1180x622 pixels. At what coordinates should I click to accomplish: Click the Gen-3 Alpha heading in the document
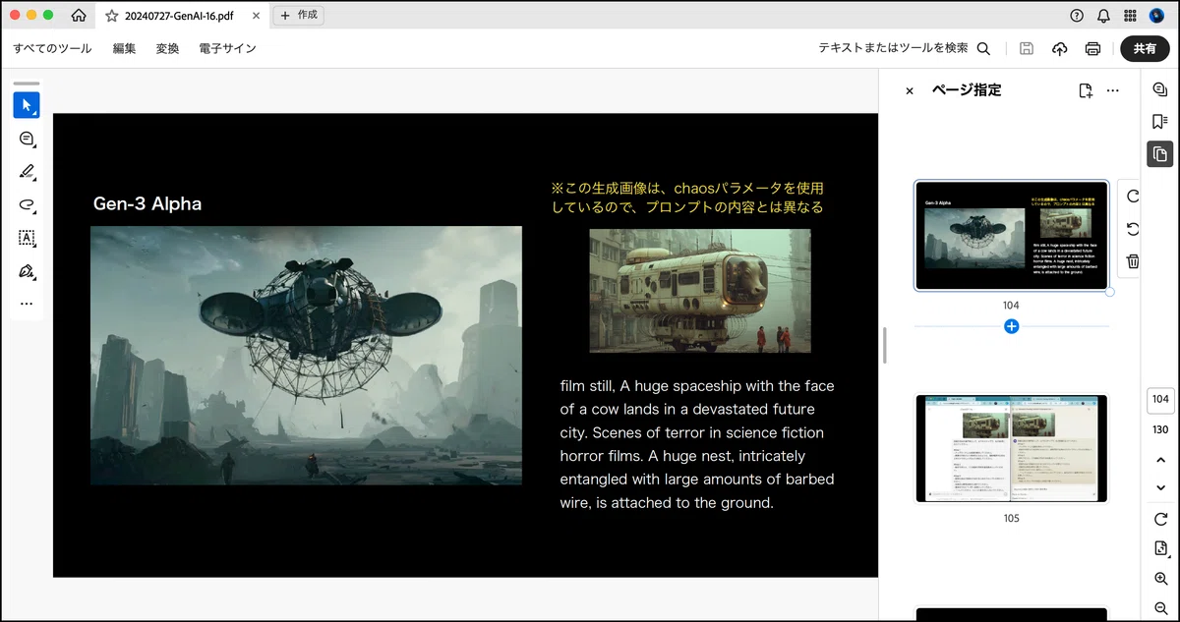coord(147,204)
